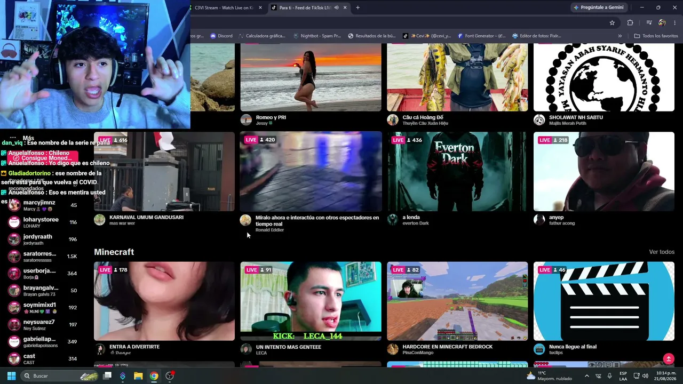Mute the TikTok LIVE tab audio icon
The height and width of the screenshot is (384, 683).
coord(336,7)
